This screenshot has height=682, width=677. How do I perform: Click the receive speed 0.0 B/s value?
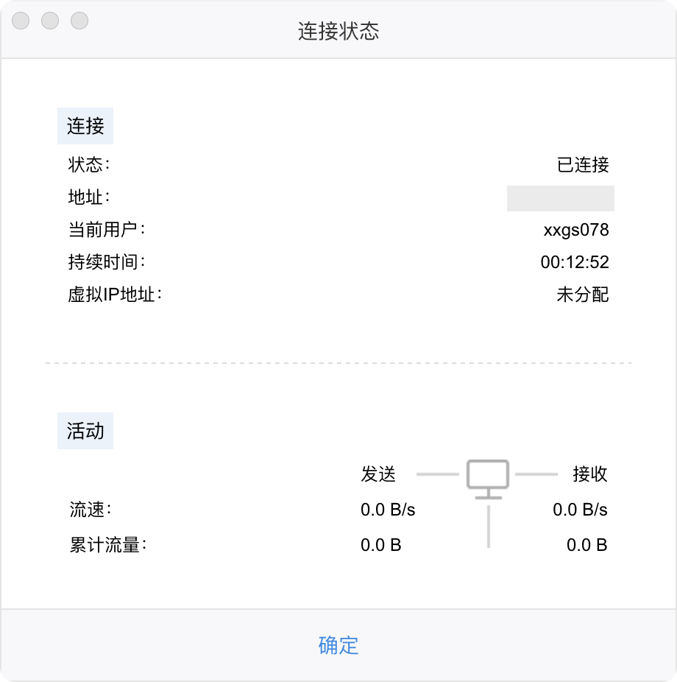(580, 510)
